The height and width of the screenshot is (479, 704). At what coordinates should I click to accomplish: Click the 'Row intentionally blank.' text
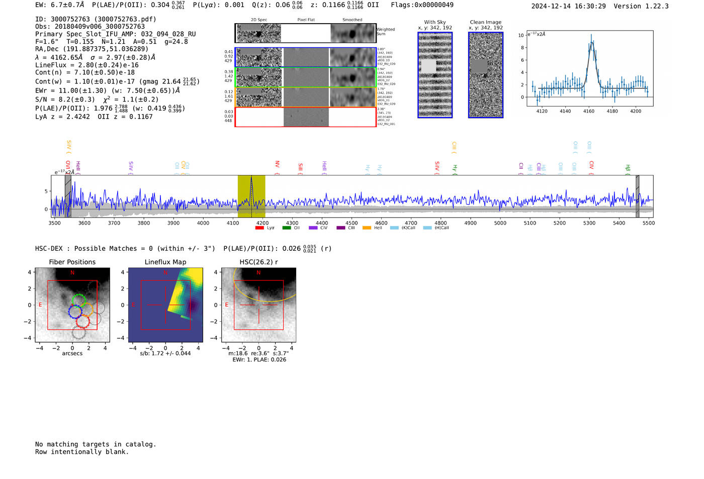tap(82, 452)
